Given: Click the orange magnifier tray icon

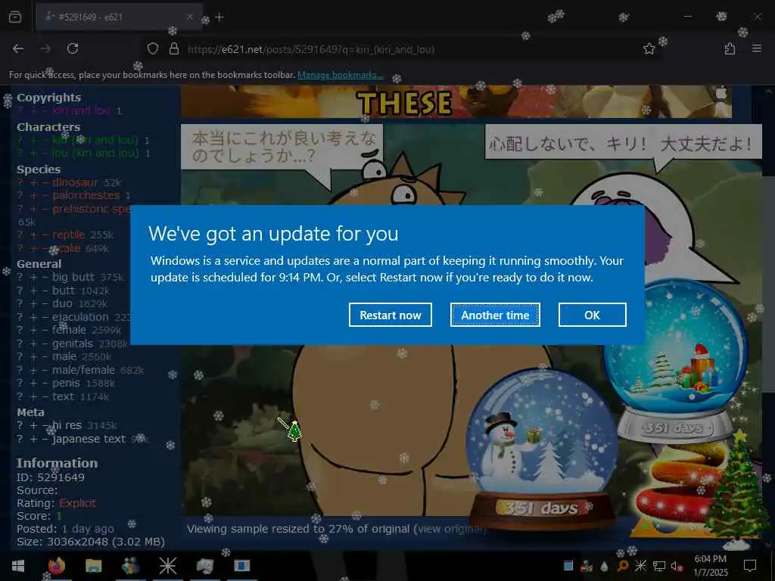Looking at the screenshot, I should point(622,566).
